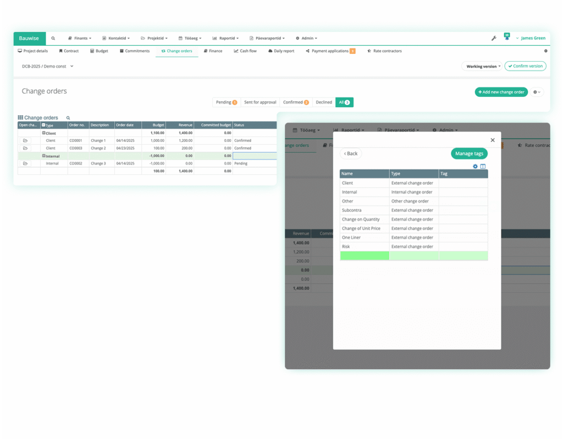Image resolution: width=563 pixels, height=439 pixels.
Task: Click the column layout icon in the tags dialog
Action: click(484, 166)
